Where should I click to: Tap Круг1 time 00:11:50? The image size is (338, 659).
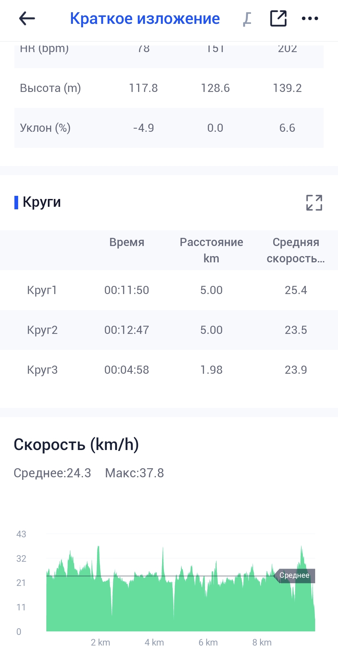tap(127, 290)
